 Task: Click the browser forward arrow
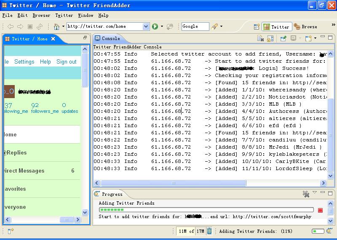pyautogui.click(x=20, y=27)
